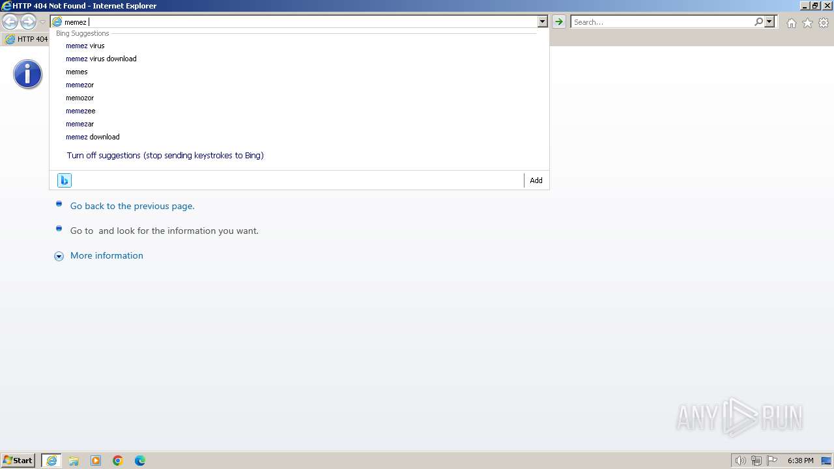The width and height of the screenshot is (834, 469).
Task: Launch Google Chrome from the taskbar
Action: pos(118,461)
